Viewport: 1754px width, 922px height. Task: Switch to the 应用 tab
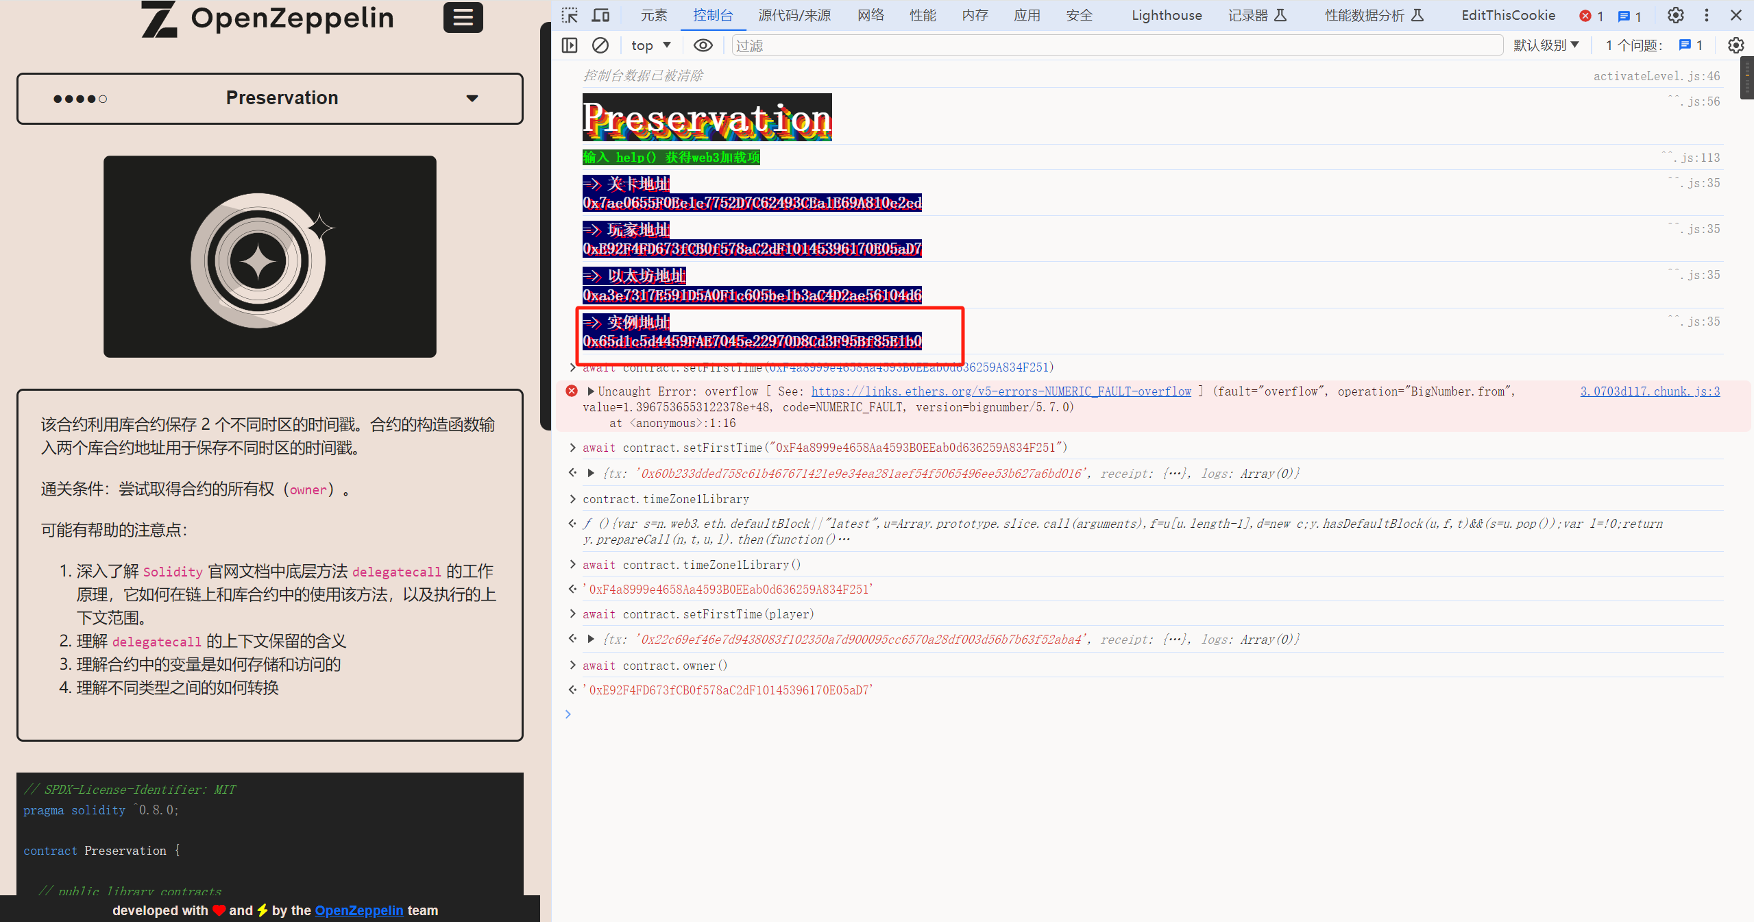click(x=1027, y=15)
